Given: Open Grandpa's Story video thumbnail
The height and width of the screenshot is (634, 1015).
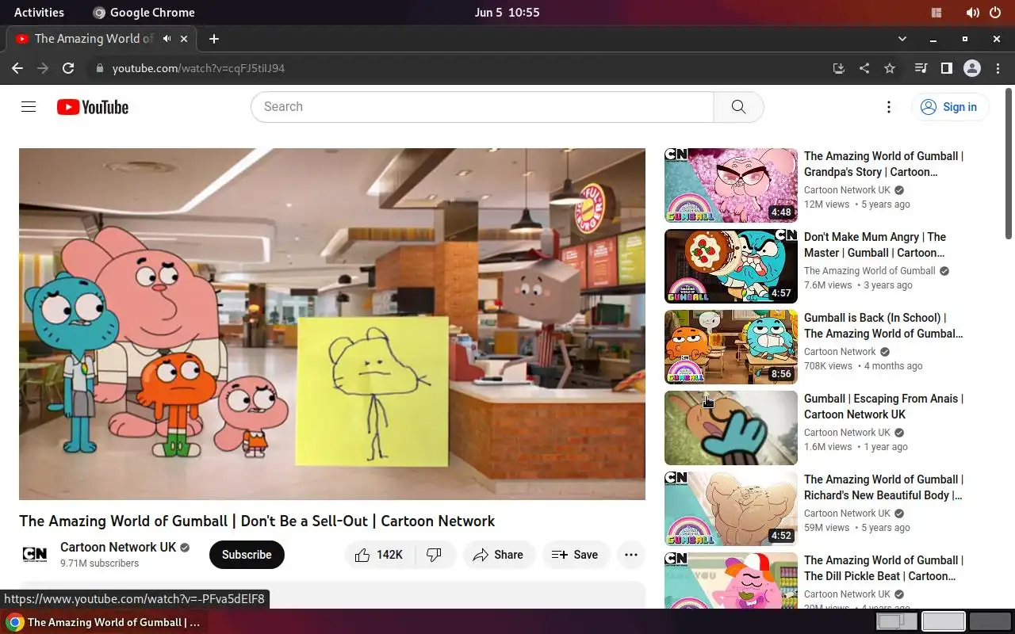Looking at the screenshot, I should pos(731,185).
